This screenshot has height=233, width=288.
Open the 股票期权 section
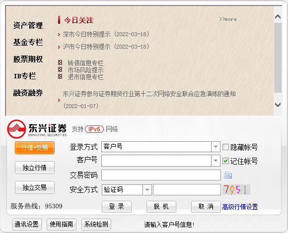click(28, 59)
